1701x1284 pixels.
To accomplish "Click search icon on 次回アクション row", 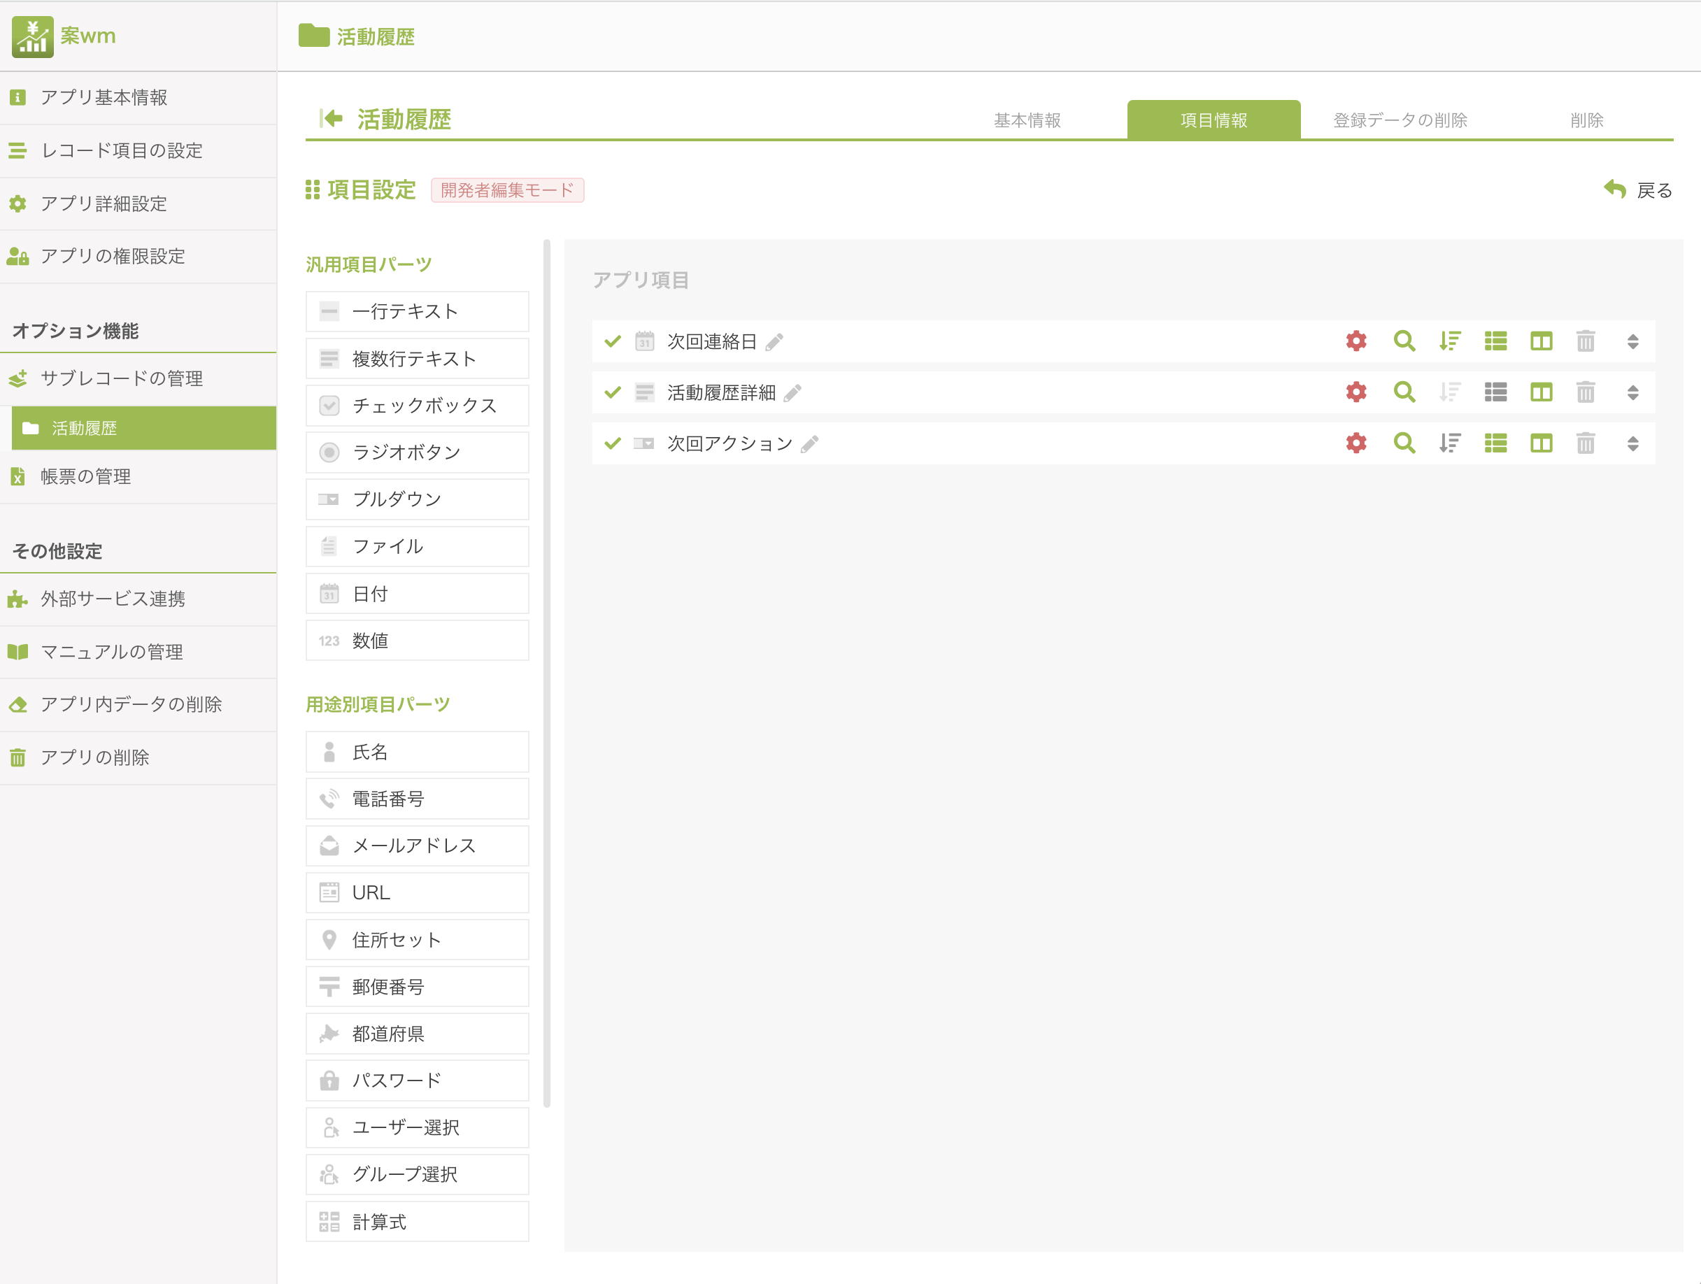I will pyautogui.click(x=1404, y=443).
